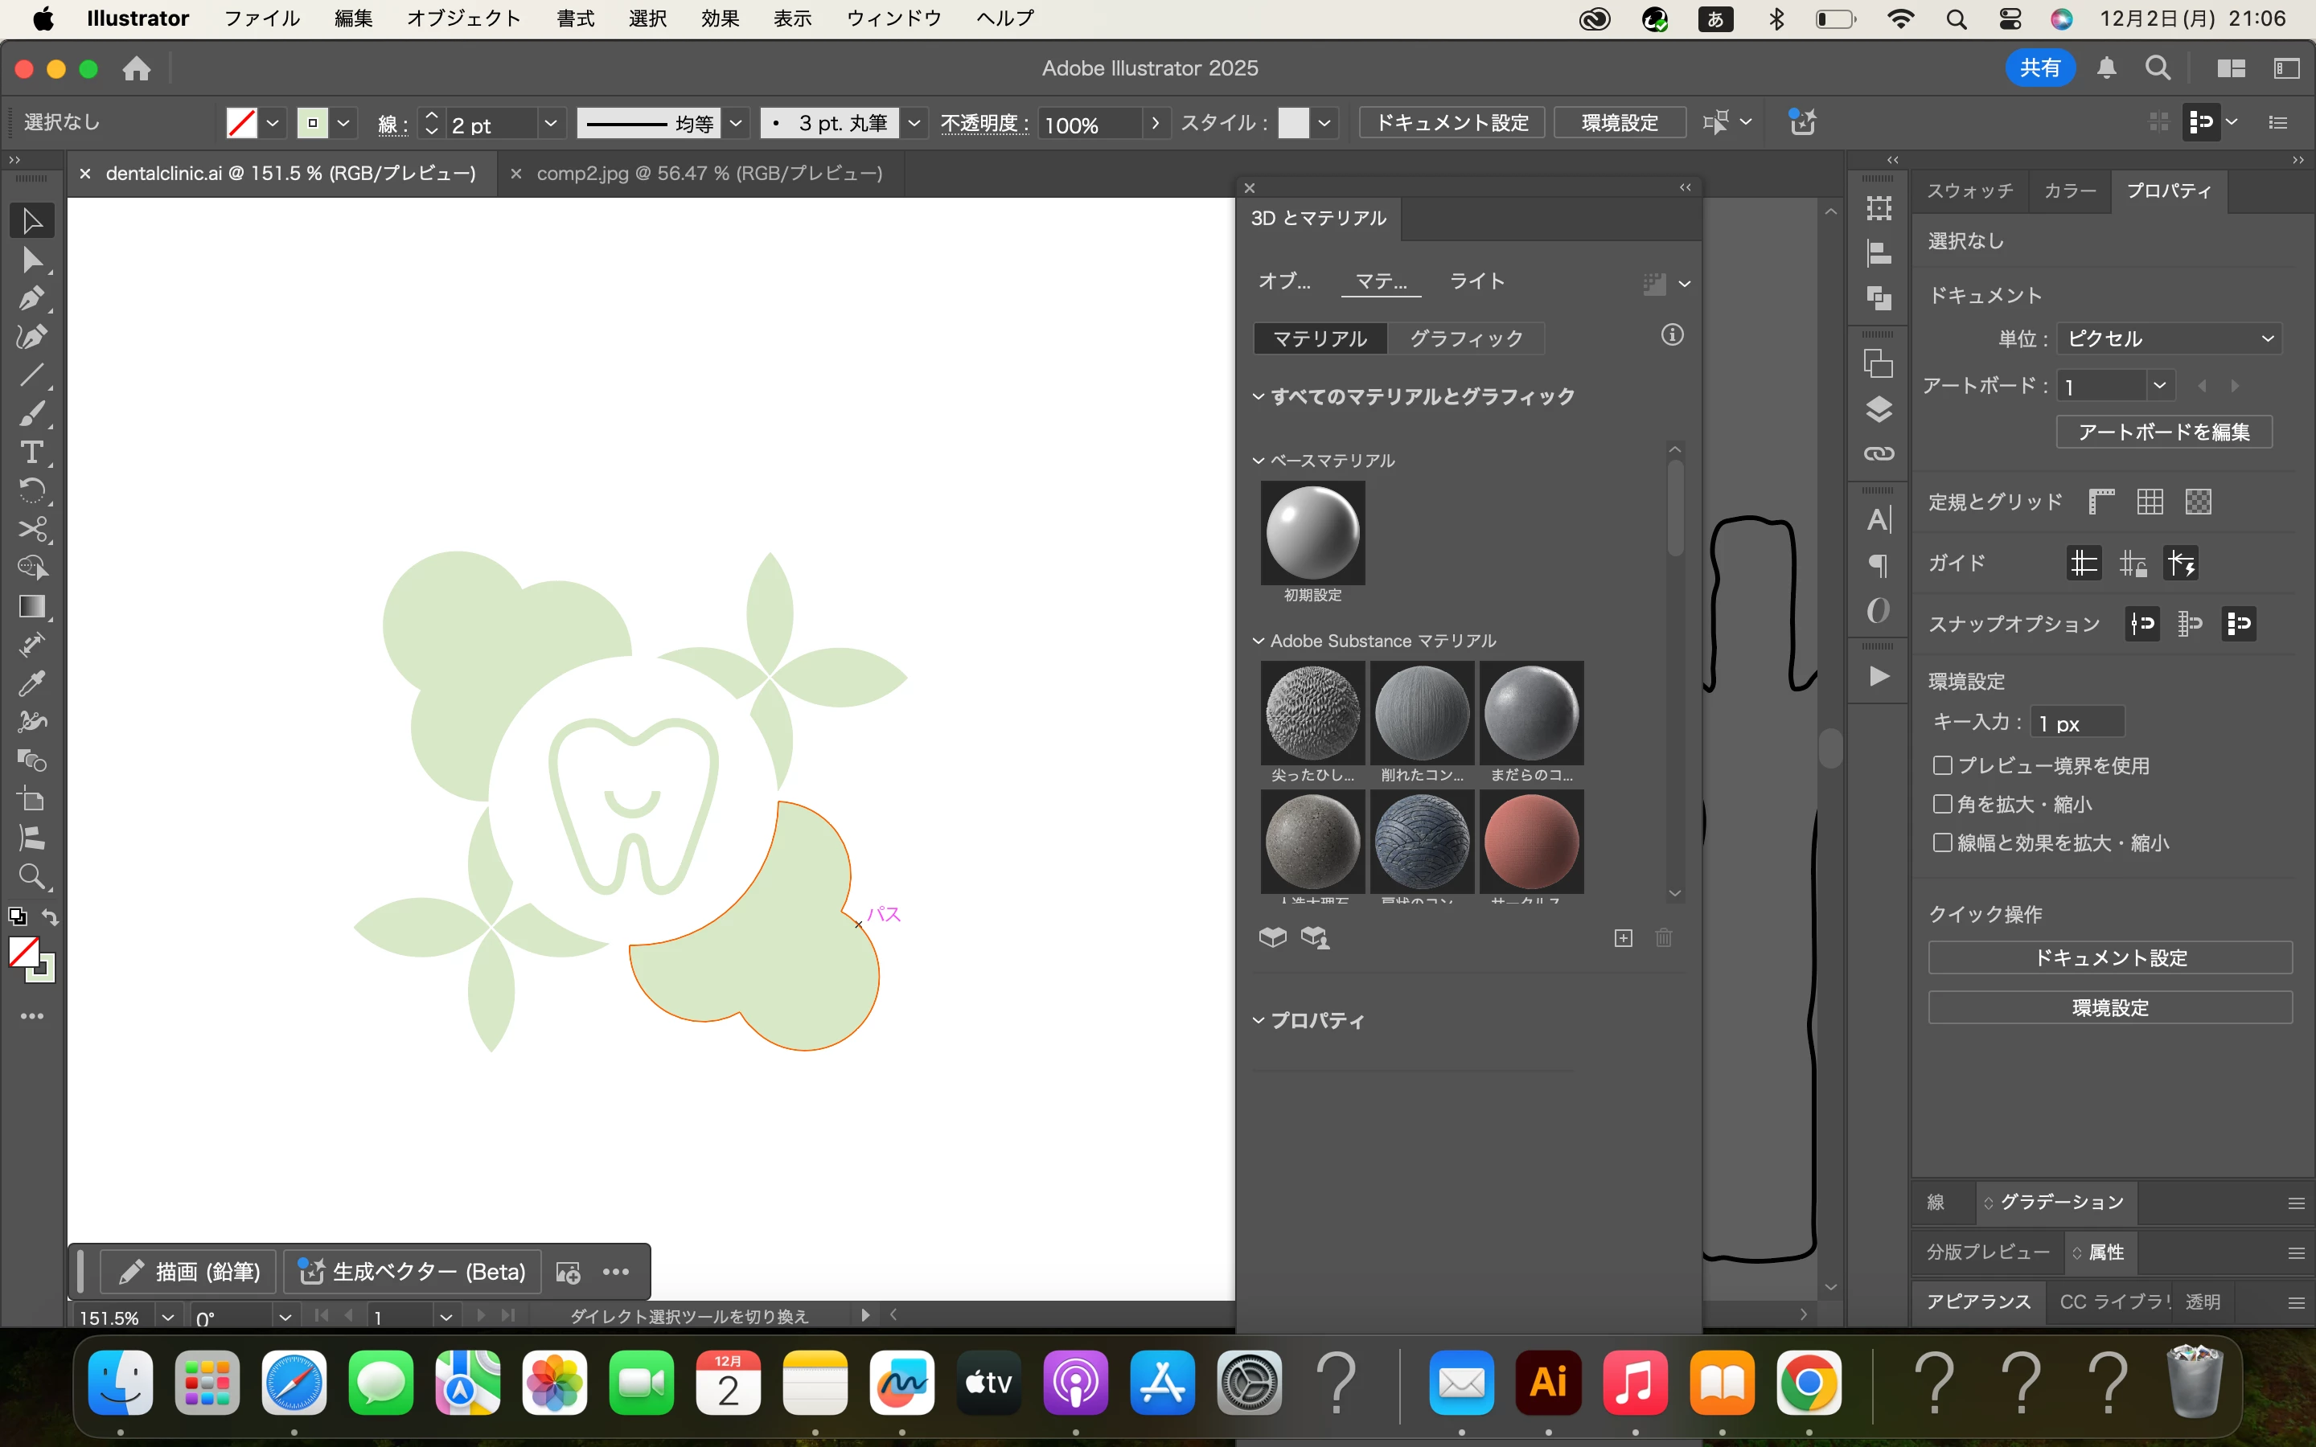This screenshot has height=1447, width=2316.
Task: Open the stroke weight dropdown arrow
Action: 550,124
